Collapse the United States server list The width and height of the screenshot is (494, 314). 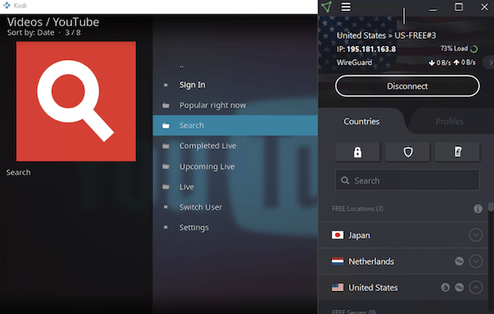pos(475,287)
